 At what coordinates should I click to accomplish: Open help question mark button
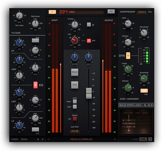coord(150,139)
